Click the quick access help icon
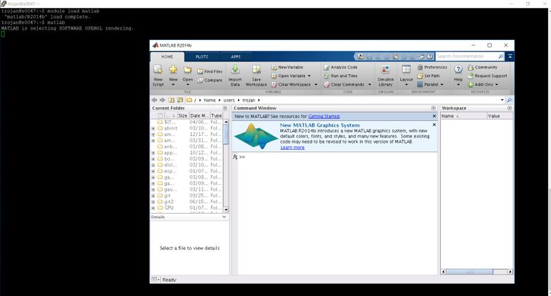Screen dimensions: 551x296 pyautogui.click(x=429, y=56)
